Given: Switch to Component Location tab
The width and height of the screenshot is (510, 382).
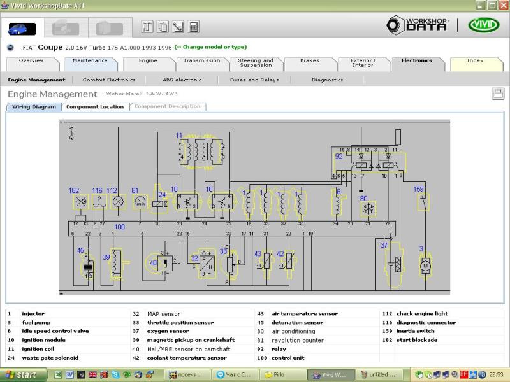Looking at the screenshot, I should (x=95, y=107).
